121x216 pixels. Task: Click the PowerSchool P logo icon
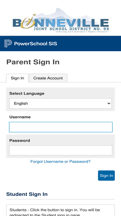pos(8,43)
